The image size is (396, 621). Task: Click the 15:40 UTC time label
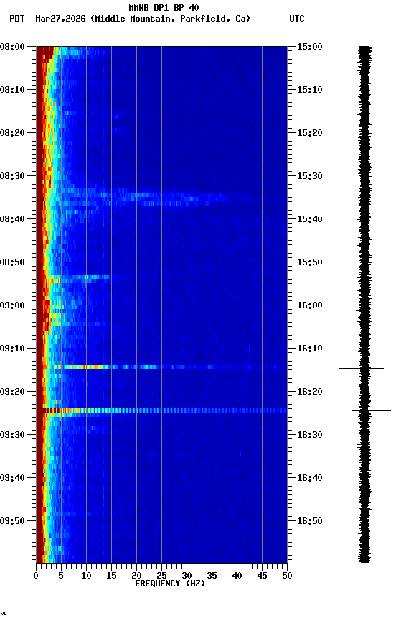[310, 219]
